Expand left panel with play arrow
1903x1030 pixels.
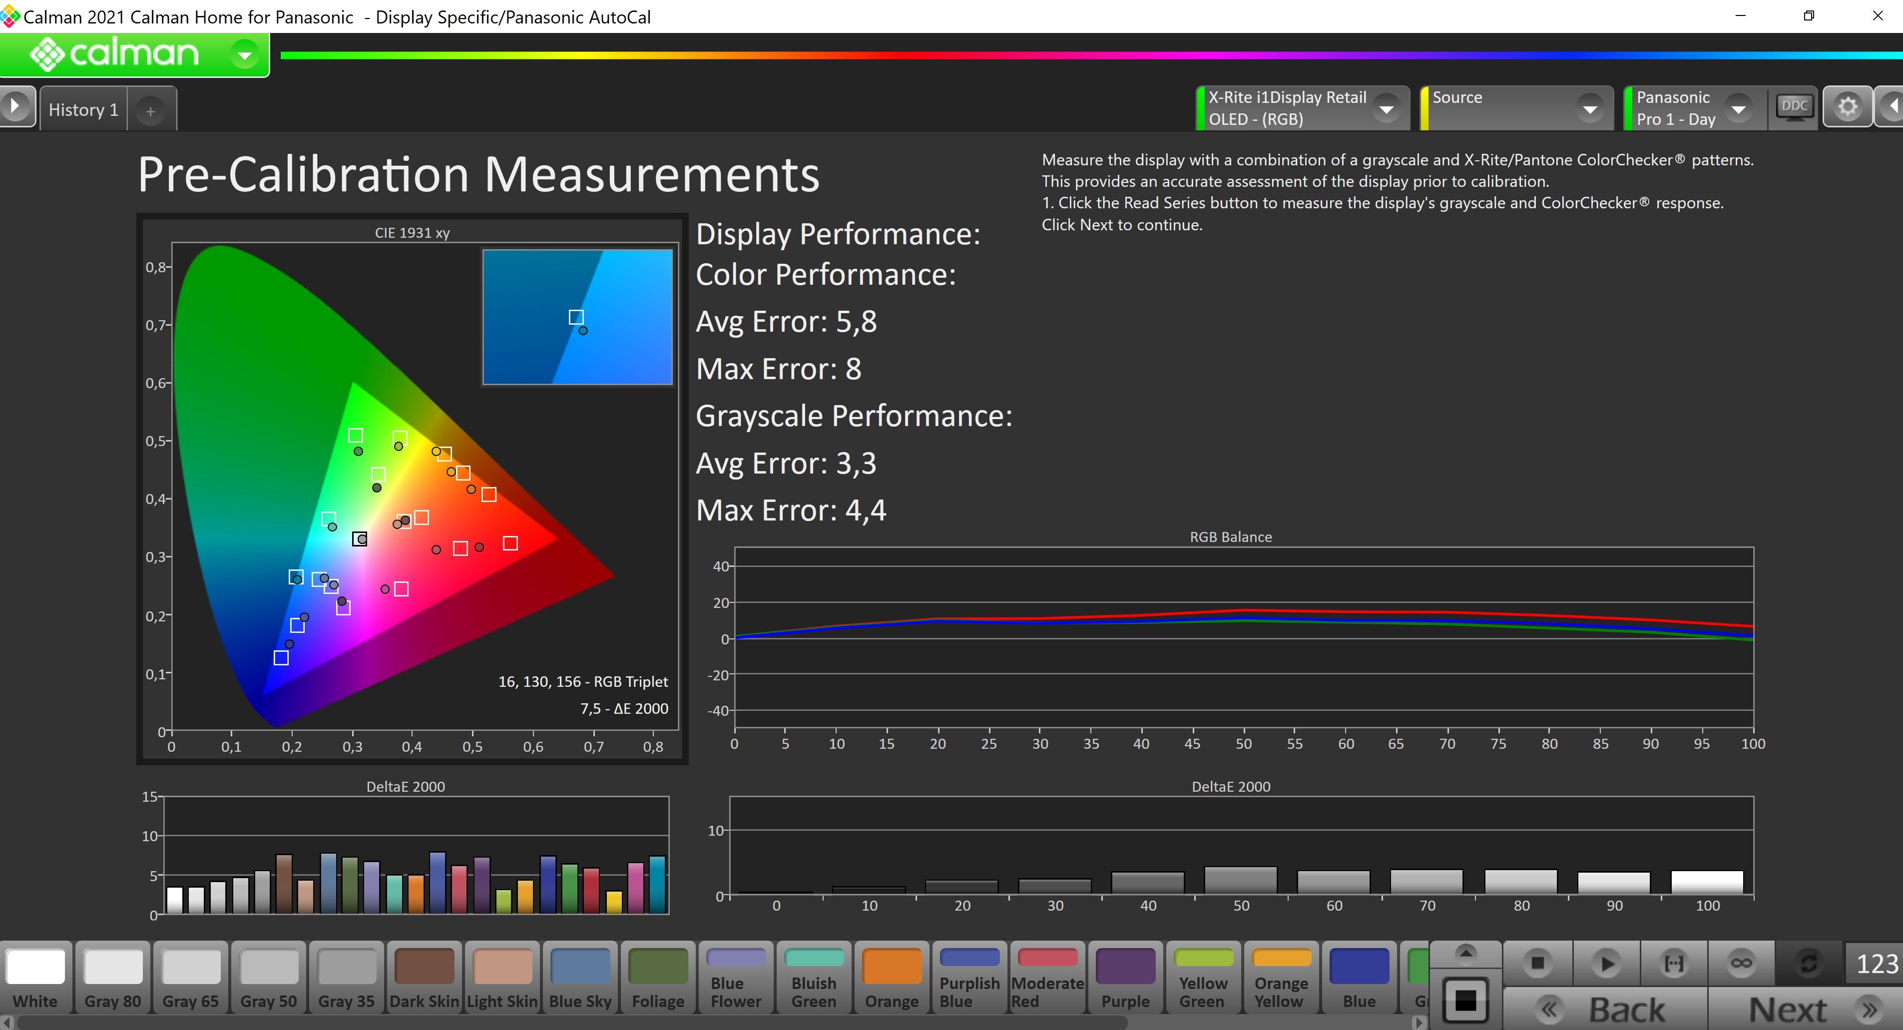(x=15, y=107)
